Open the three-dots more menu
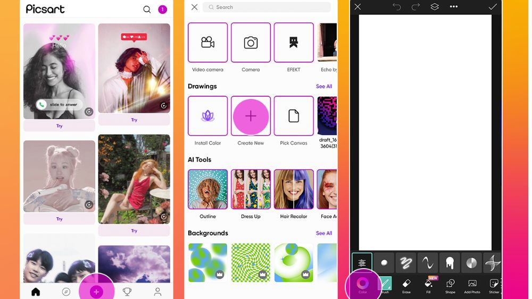The height and width of the screenshot is (299, 532). pos(454,7)
